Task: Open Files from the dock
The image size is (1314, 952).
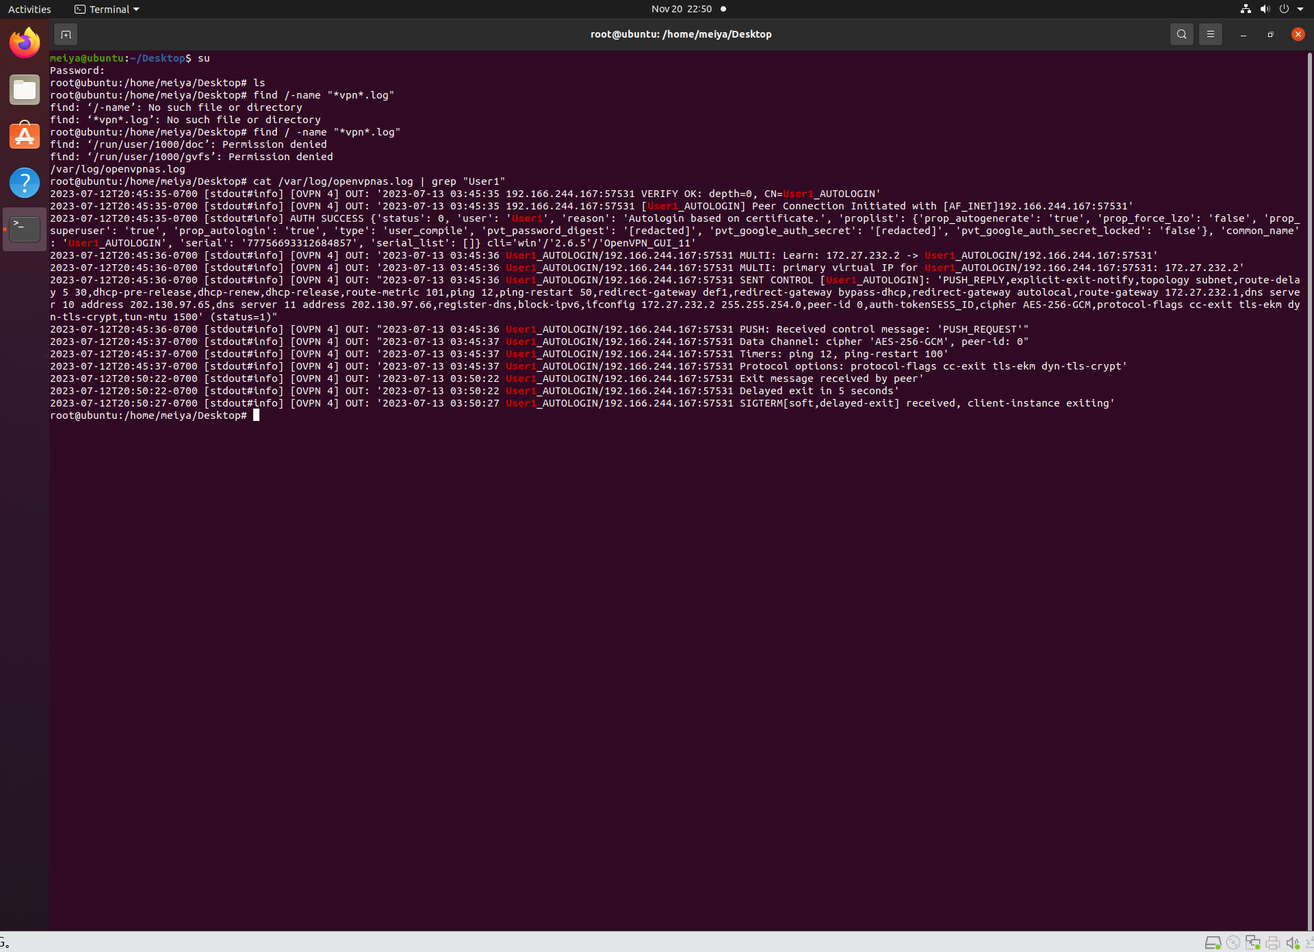Action: point(25,90)
